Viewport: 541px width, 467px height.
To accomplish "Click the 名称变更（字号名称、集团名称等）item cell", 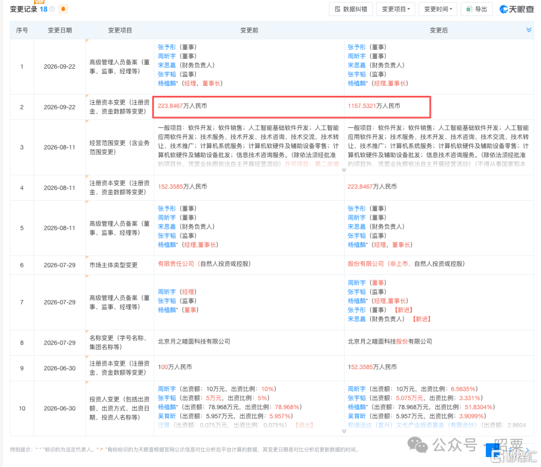I will tap(119, 343).
